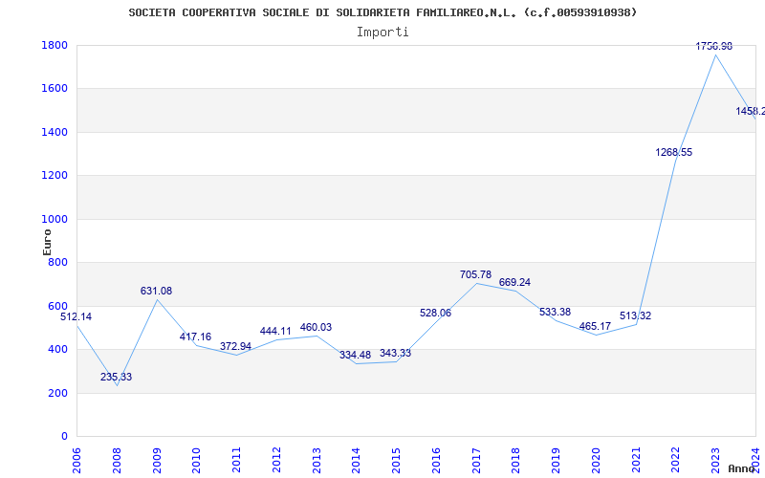The image size is (765, 478).
Task: Click the 533.38 data label
Action: 556,313
